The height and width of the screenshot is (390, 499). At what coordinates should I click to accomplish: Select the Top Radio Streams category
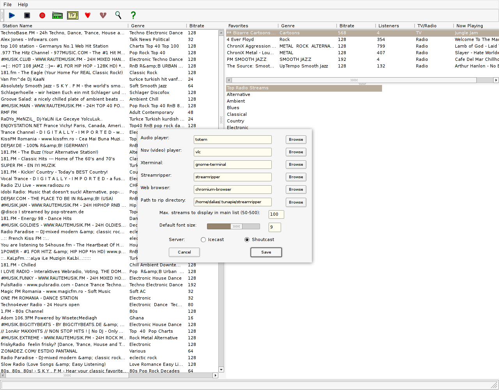pyautogui.click(x=304, y=88)
